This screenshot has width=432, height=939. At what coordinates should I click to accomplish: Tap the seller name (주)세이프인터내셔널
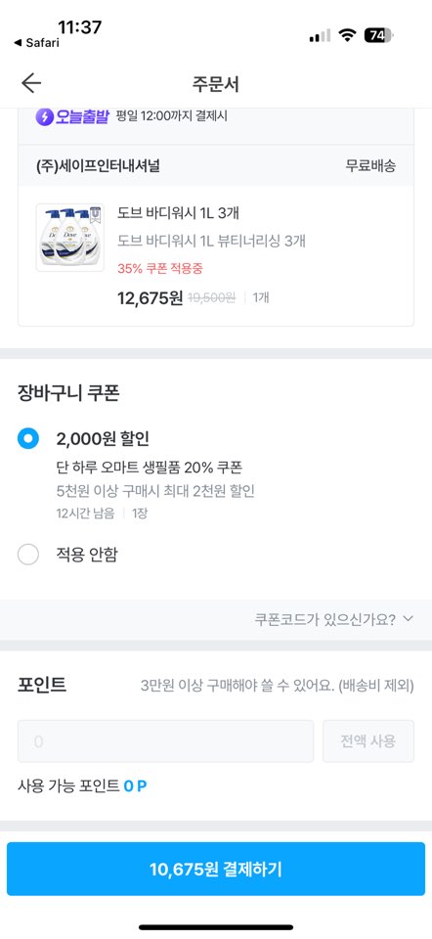(98, 165)
